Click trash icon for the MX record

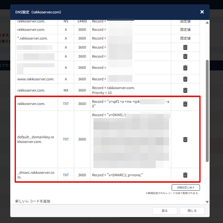tap(185, 90)
